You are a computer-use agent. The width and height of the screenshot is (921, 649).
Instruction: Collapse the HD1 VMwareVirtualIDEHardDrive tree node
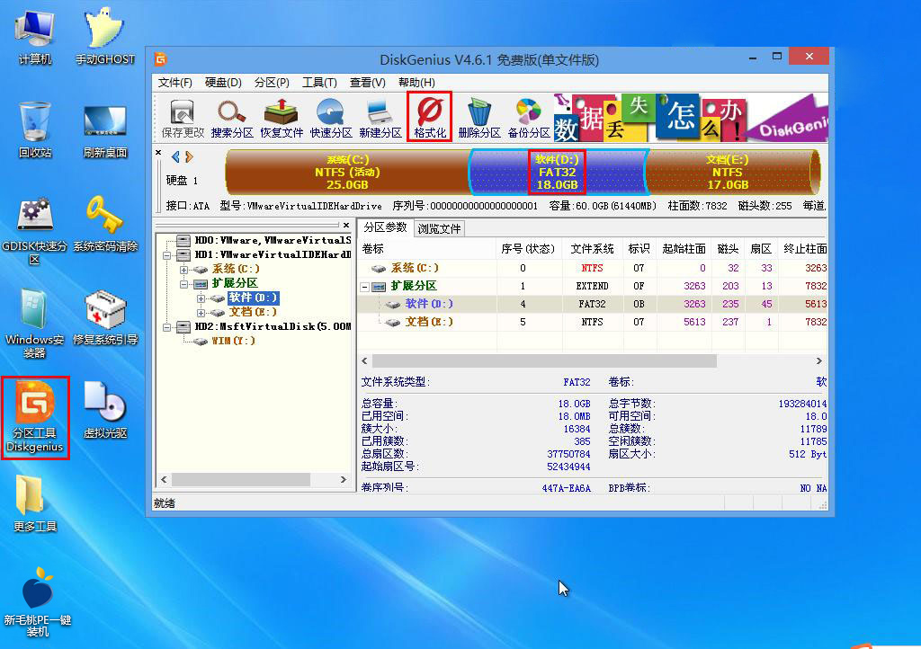pyautogui.click(x=167, y=255)
